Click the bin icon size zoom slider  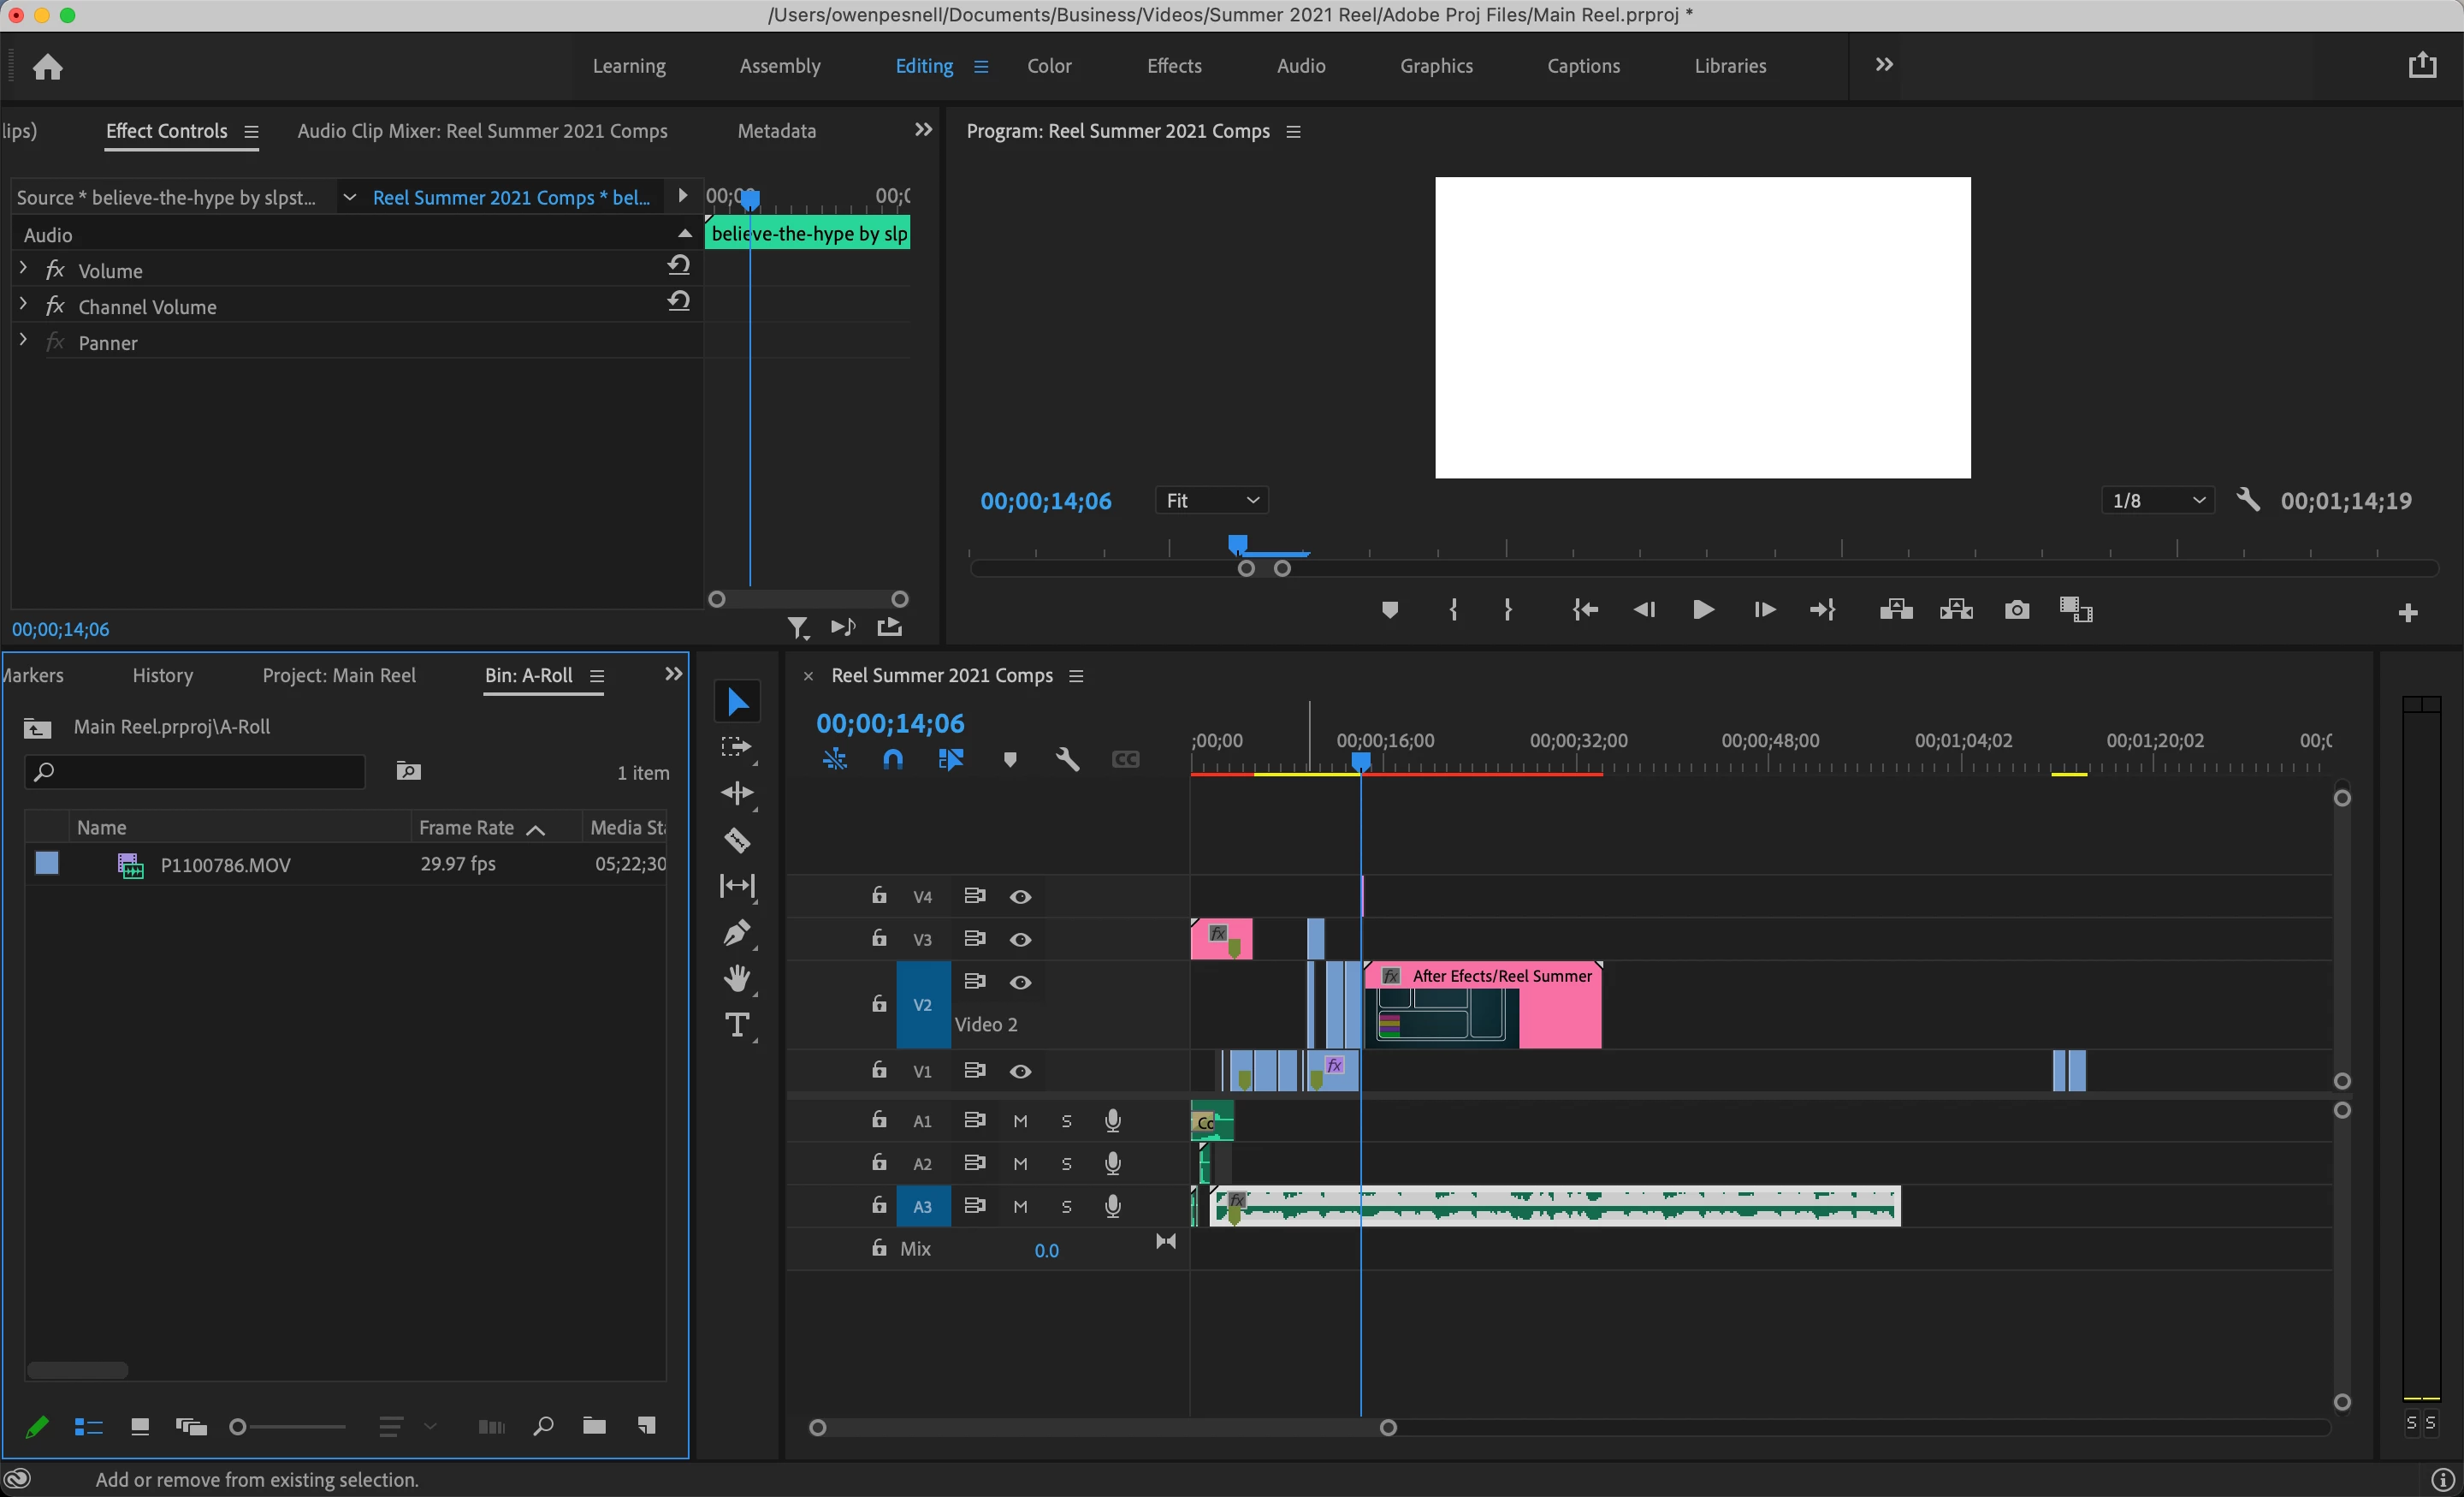(238, 1426)
